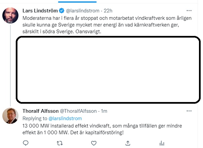
Task: Click the reply icon under Thoralf's tweet
Action: [26, 143]
